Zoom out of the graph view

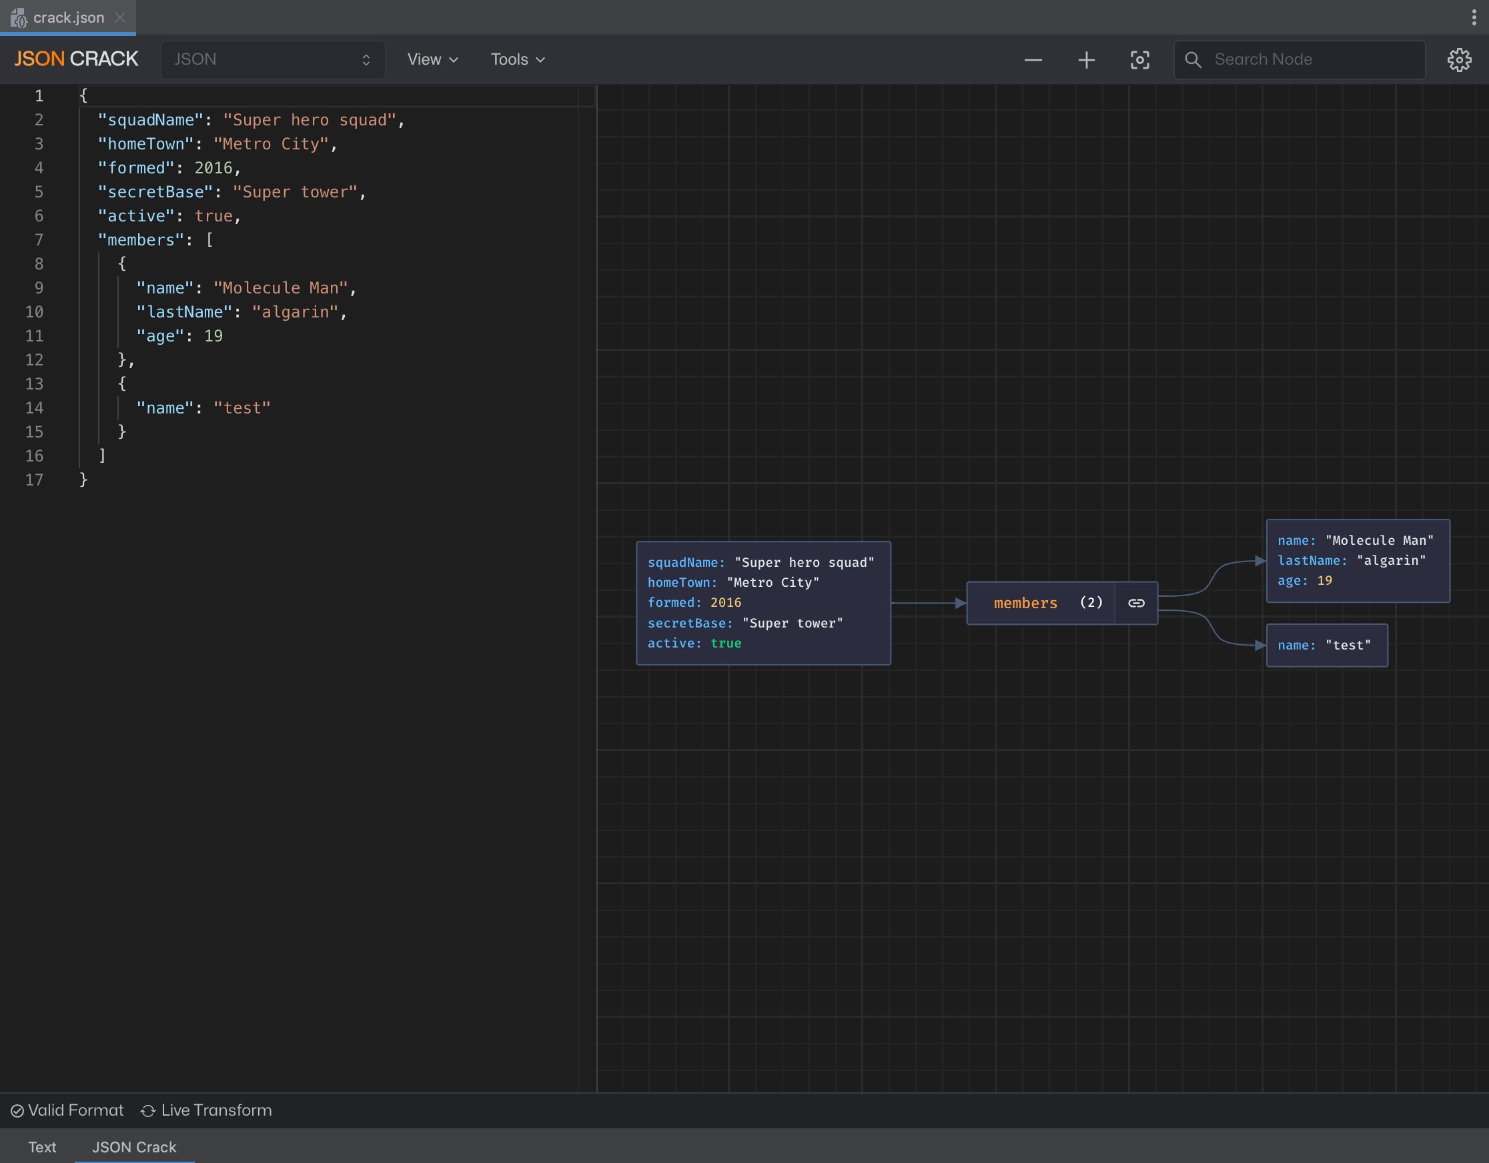point(1033,59)
